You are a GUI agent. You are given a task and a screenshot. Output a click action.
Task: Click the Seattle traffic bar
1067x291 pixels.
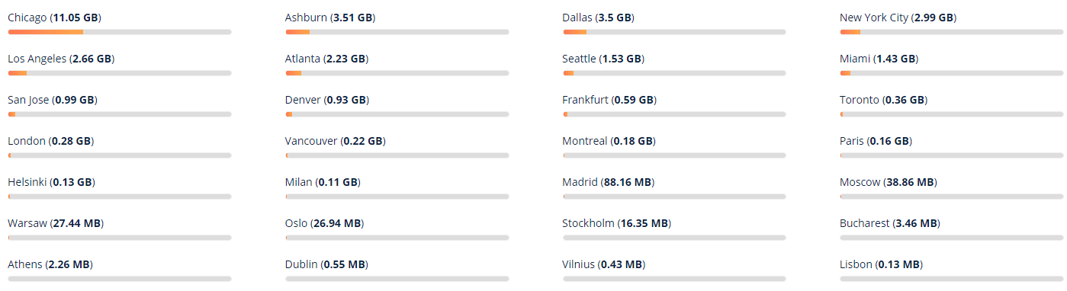[x=674, y=73]
